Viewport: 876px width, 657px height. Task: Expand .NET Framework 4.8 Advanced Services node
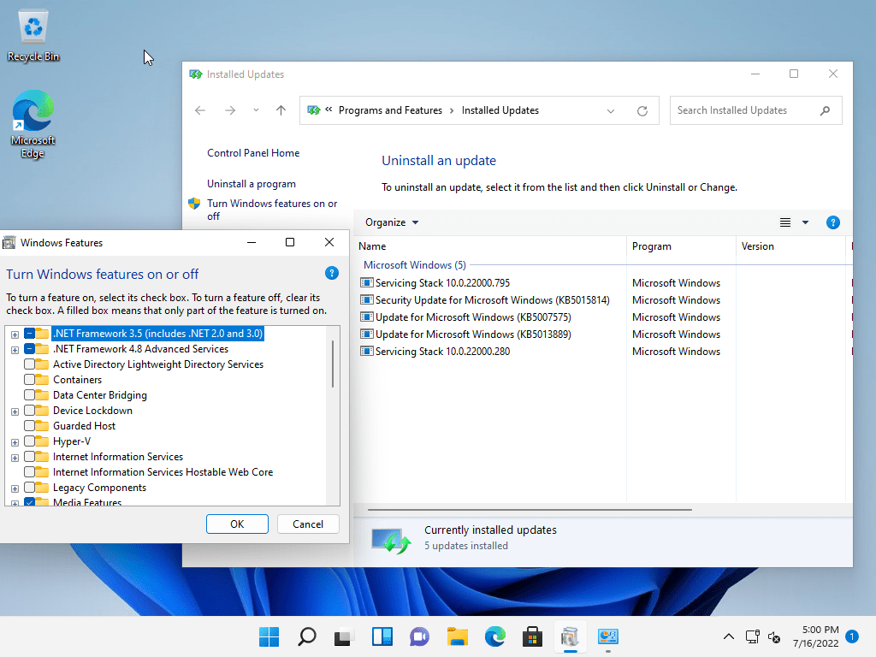coord(15,350)
